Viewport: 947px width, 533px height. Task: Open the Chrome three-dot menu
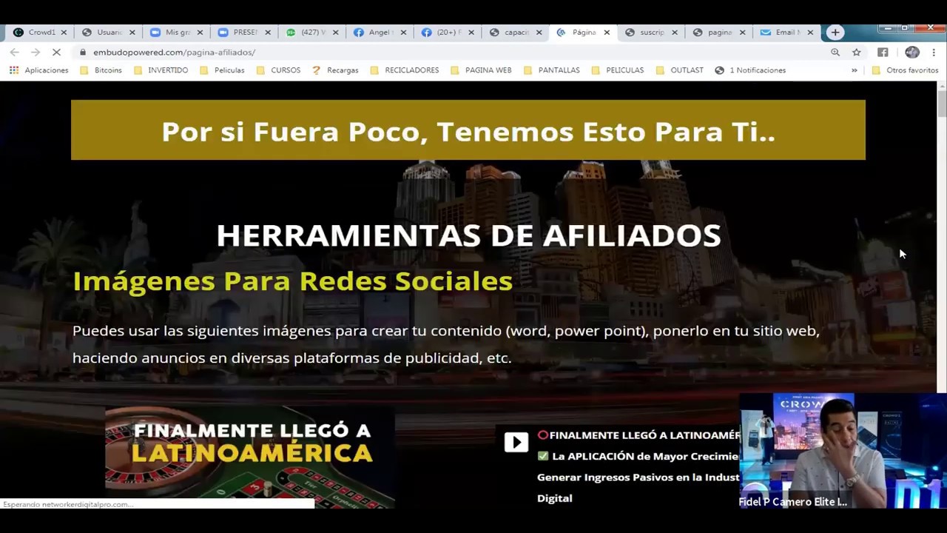(x=934, y=53)
